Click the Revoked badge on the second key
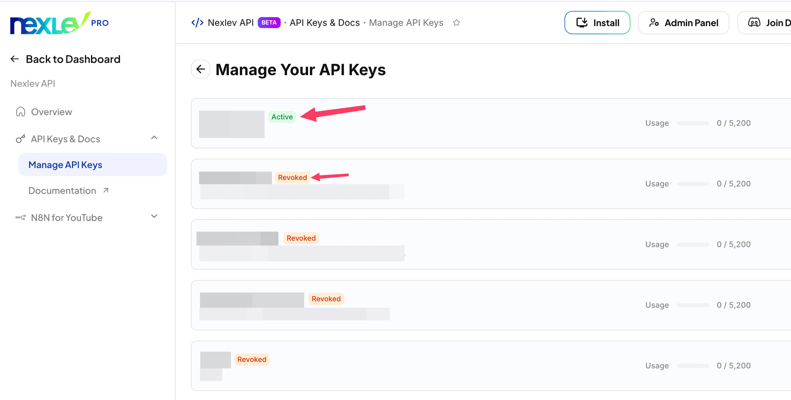 coord(292,177)
